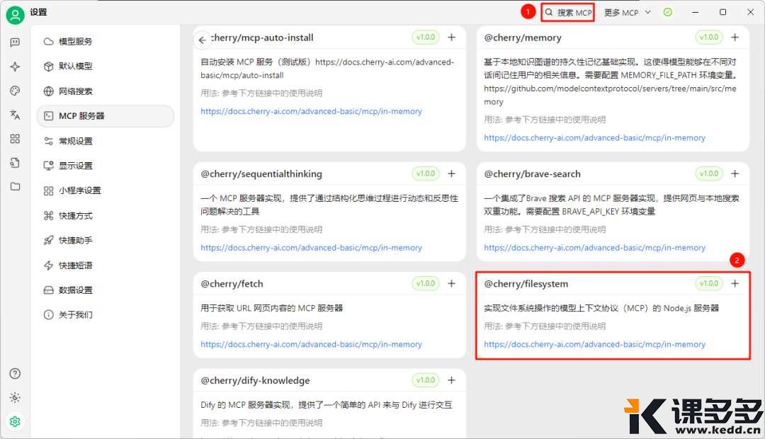Click v1.0.0 badge on @cherry/fetch card
The width and height of the screenshot is (765, 439).
426,283
